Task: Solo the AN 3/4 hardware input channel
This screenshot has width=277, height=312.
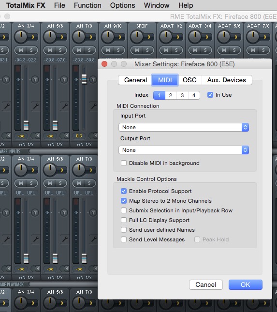Action: [31, 50]
